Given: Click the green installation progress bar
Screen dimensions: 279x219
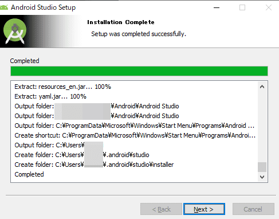Looking at the screenshot, I should pyautogui.click(x=139, y=71).
